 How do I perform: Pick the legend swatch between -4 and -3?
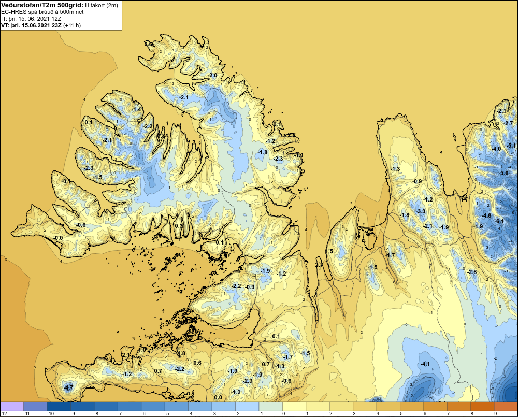[200, 406]
